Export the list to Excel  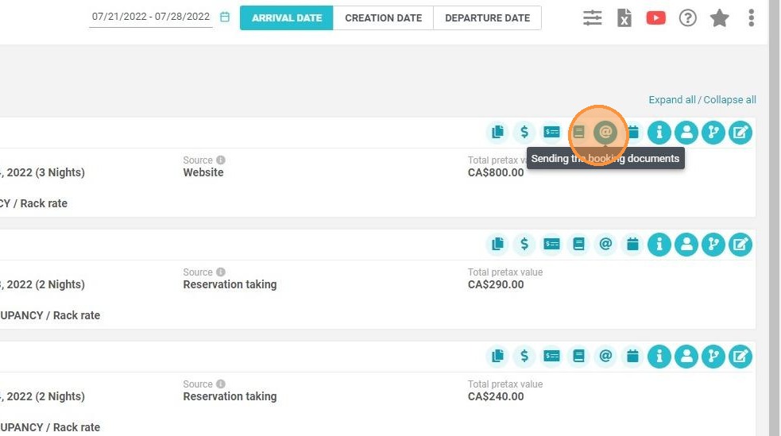(x=624, y=18)
